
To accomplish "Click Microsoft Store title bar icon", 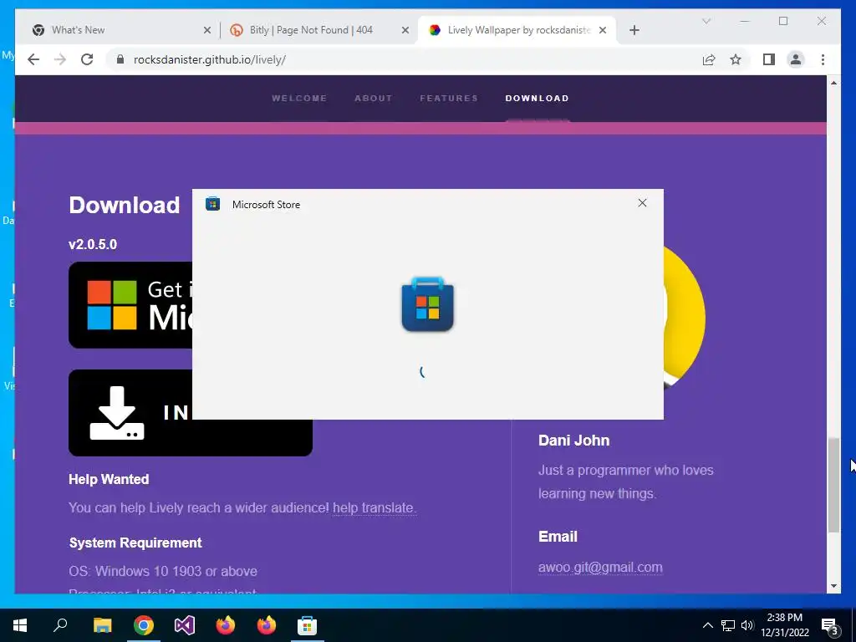I will (x=212, y=204).
